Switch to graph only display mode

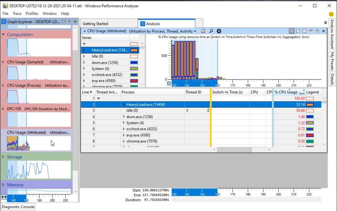[x=298, y=31]
